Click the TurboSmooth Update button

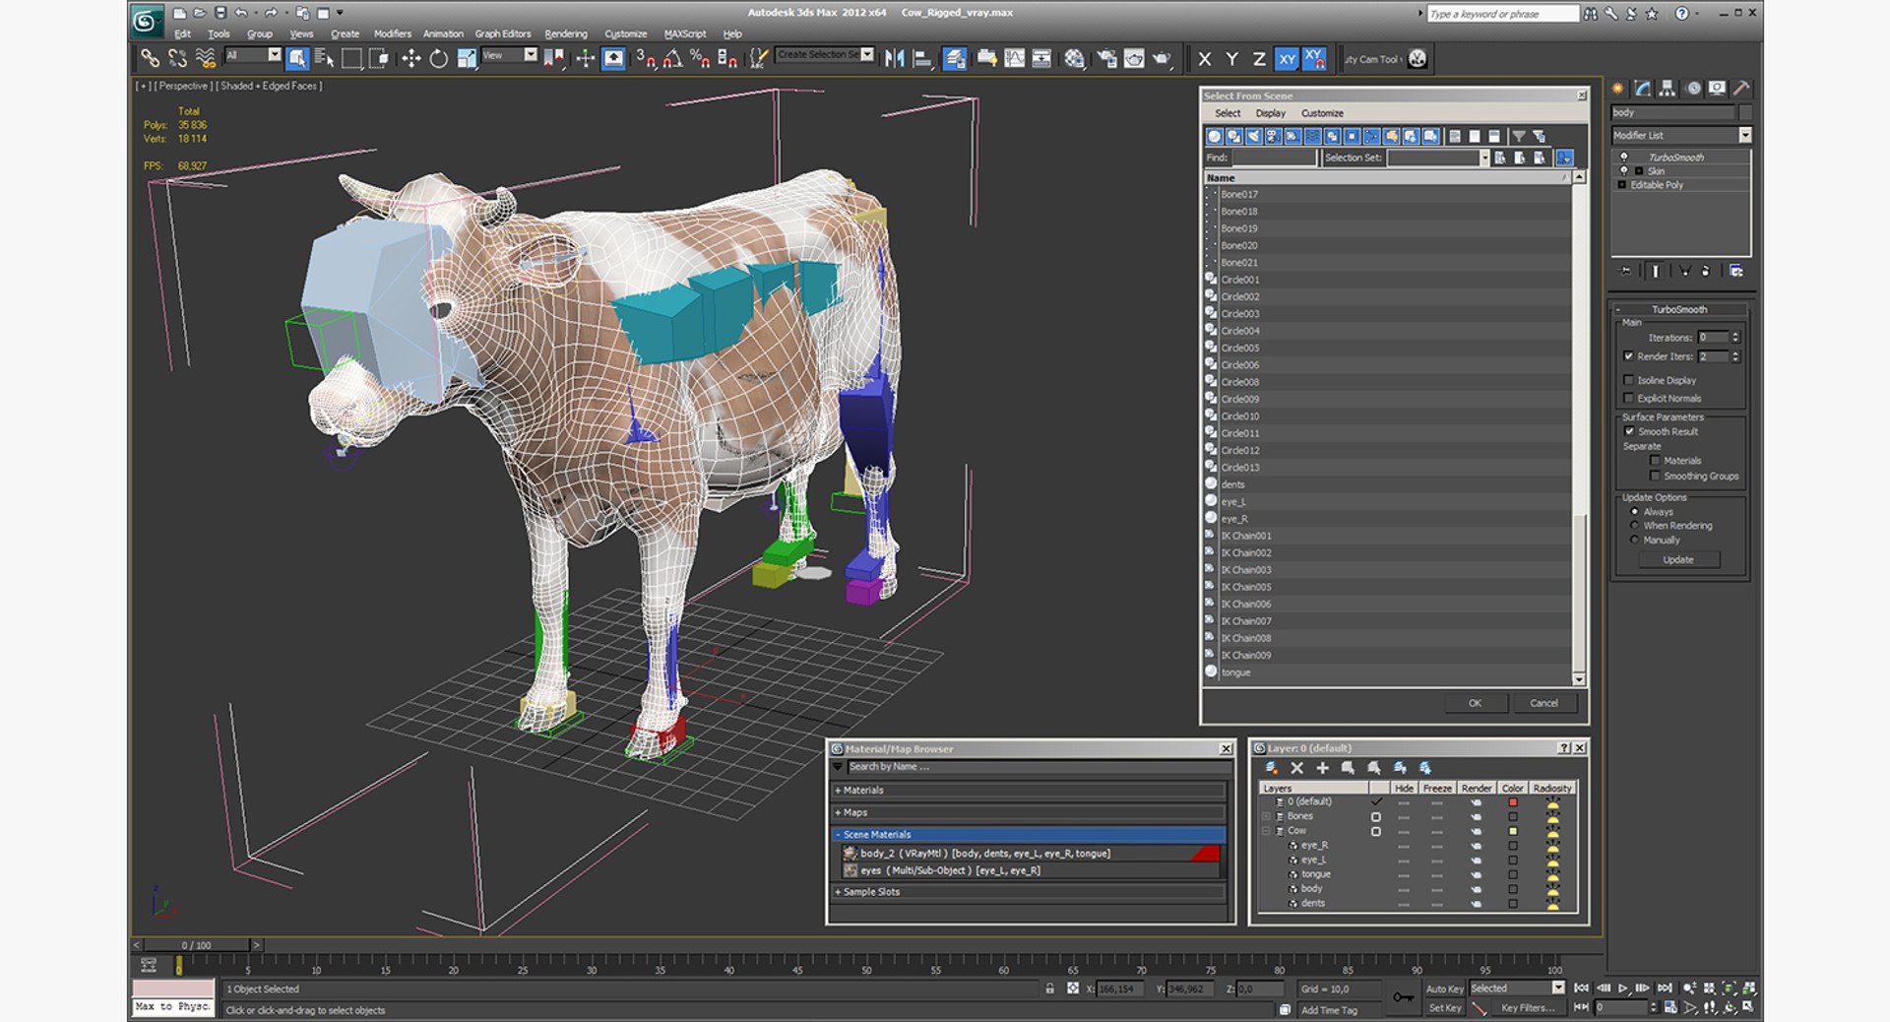1678,559
